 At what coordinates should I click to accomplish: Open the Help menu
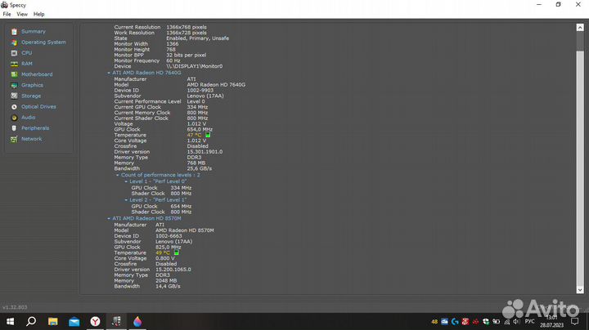38,14
